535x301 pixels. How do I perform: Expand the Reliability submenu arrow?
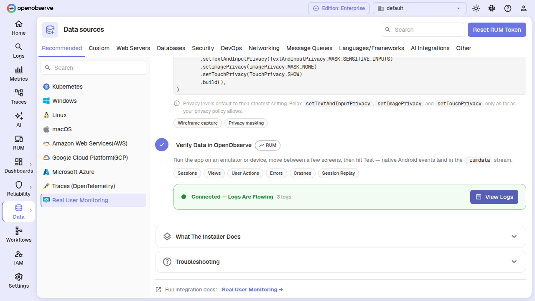(x=31, y=187)
